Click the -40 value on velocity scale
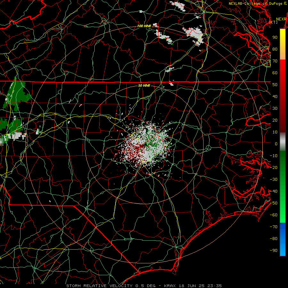The height and width of the screenshot is (288, 288). pyautogui.click(x=274, y=191)
